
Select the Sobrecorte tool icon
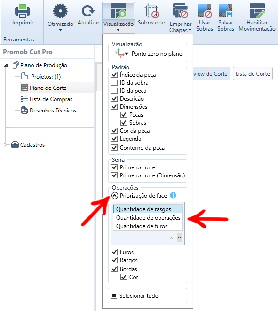(x=151, y=11)
